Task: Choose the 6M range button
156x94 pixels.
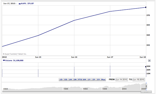Action: [x=84, y=79]
